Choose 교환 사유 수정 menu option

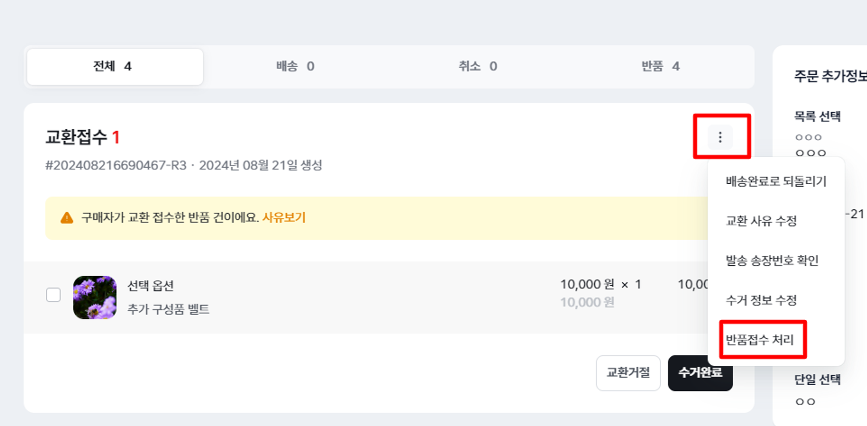[x=761, y=221]
